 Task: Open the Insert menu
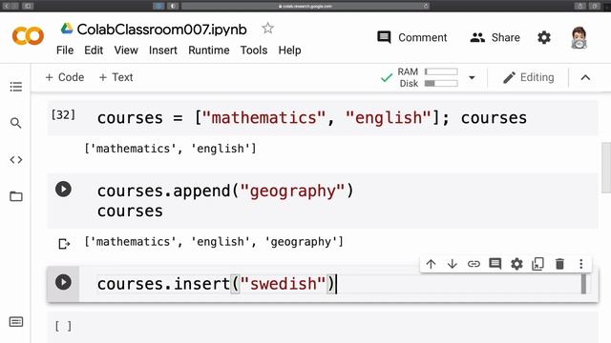[x=163, y=50]
